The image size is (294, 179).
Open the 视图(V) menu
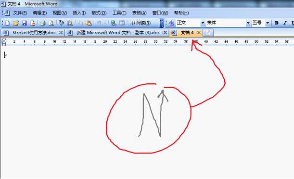(60, 13)
